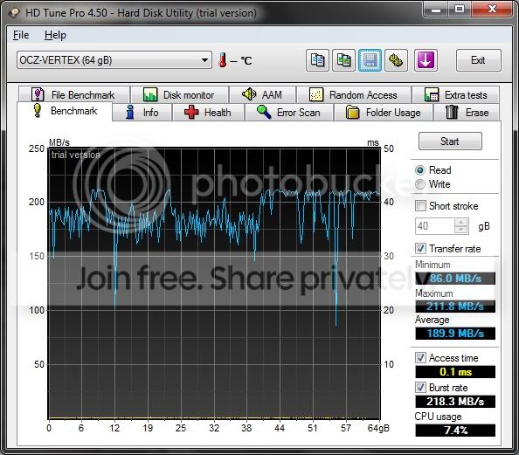Viewport: 519px width, 455px height.
Task: Click the Minimum value 86.0 MB/s
Action: pos(455,279)
